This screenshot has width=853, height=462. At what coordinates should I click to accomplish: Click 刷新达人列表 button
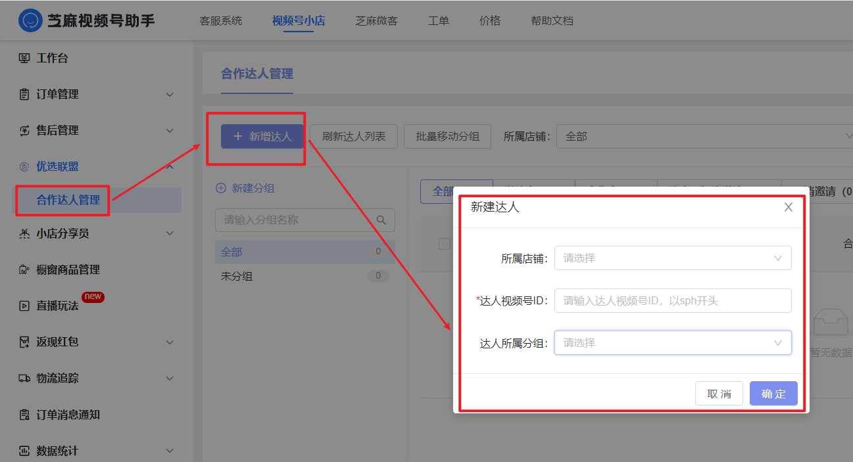point(353,137)
